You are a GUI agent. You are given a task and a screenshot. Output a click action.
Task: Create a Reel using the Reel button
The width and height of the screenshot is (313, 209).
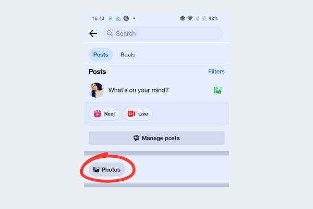pyautogui.click(x=104, y=114)
